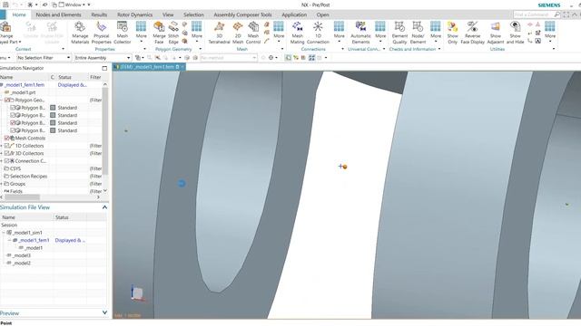
Task: Click the save icon in title bar
Action: coord(5,5)
